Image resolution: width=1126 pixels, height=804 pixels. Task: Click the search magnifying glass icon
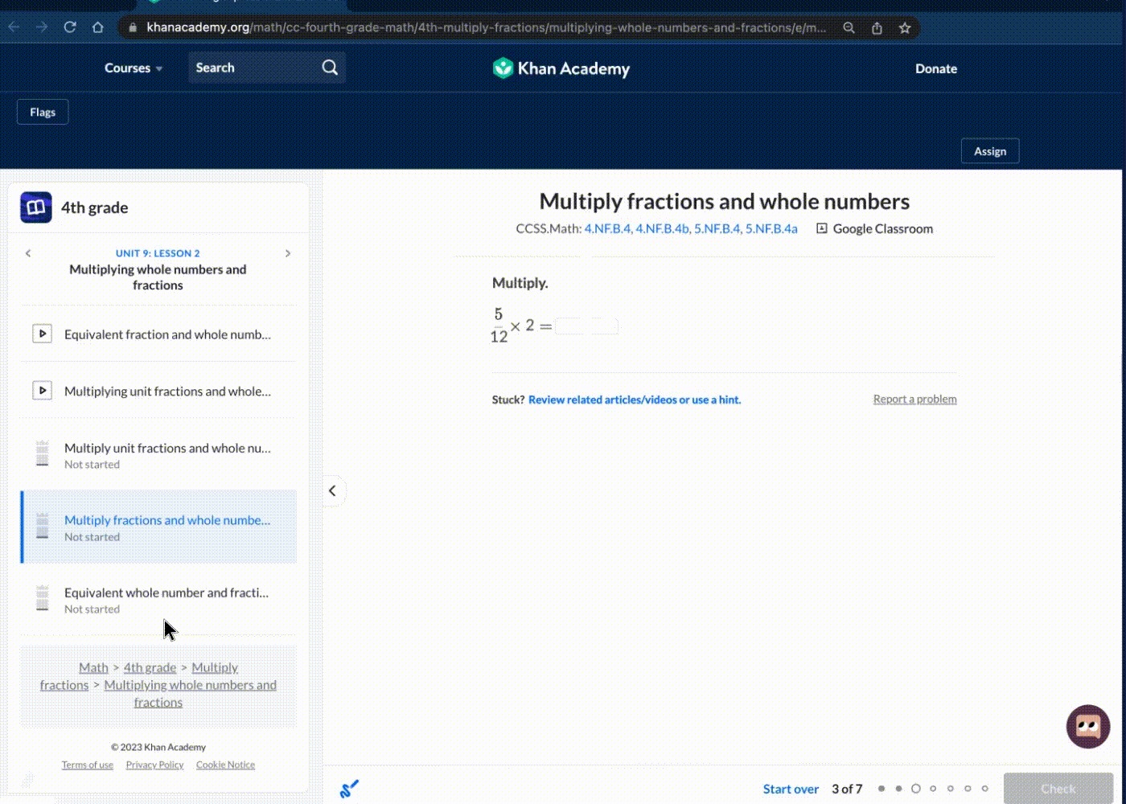tap(330, 68)
